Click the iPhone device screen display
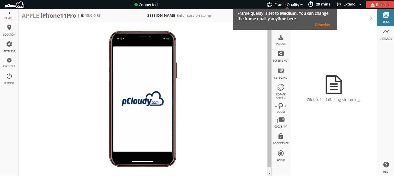The width and height of the screenshot is (394, 177). coord(143,99)
